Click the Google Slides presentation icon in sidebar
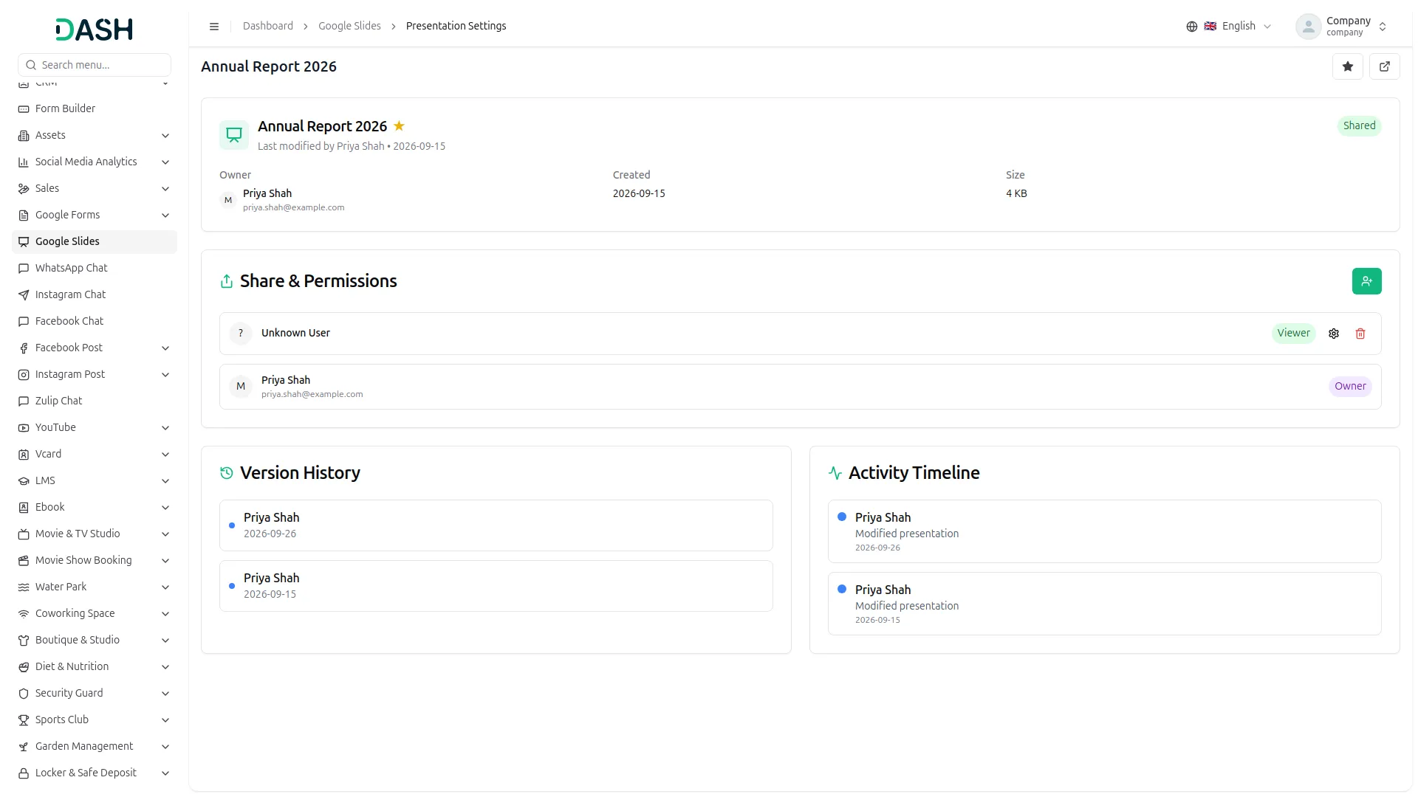The image size is (1418, 797). (x=24, y=242)
